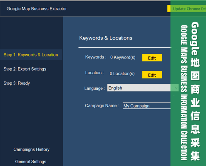Click the 0 Location(s) count label
This screenshot has height=166, width=206.
pos(122,73)
